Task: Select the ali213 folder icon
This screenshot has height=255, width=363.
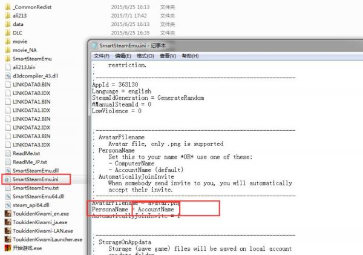Action: pyautogui.click(x=8, y=16)
